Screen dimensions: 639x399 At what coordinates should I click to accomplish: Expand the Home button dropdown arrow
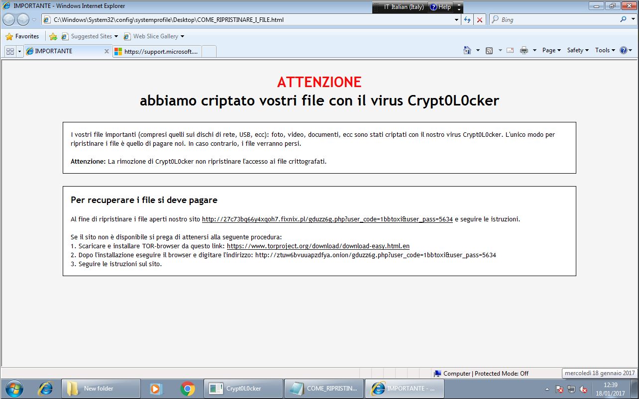click(x=478, y=50)
